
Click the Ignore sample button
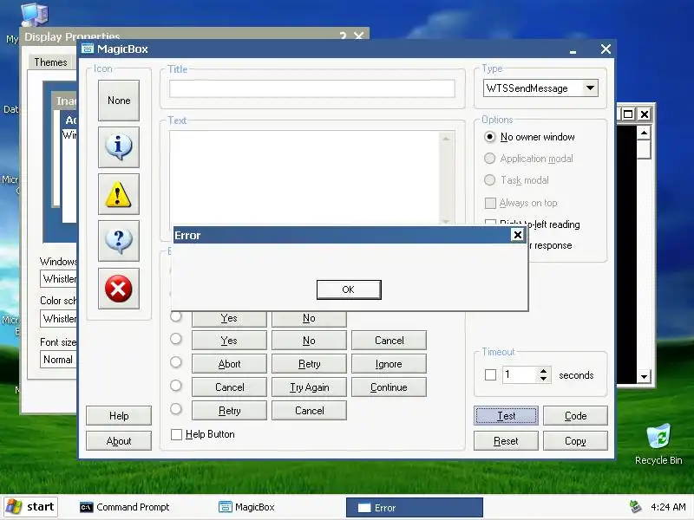389,364
